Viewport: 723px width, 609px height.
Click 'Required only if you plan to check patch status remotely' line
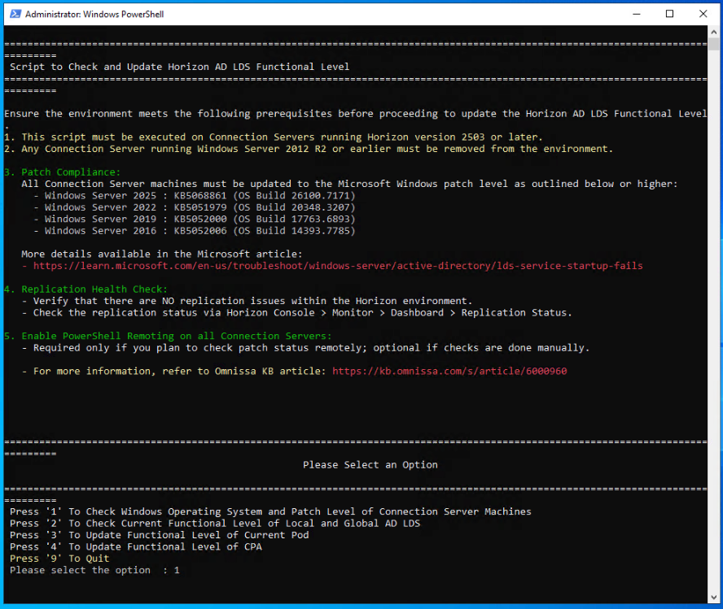point(305,348)
